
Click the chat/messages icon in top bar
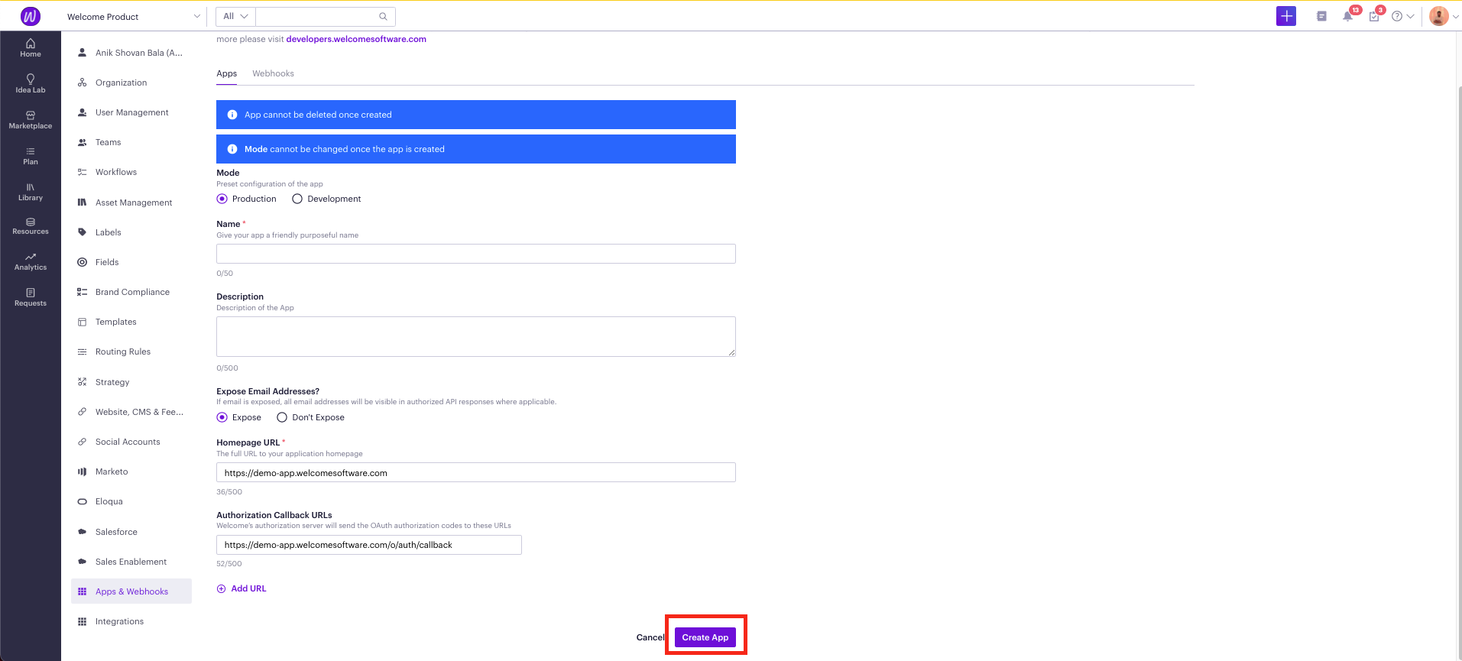(1321, 16)
